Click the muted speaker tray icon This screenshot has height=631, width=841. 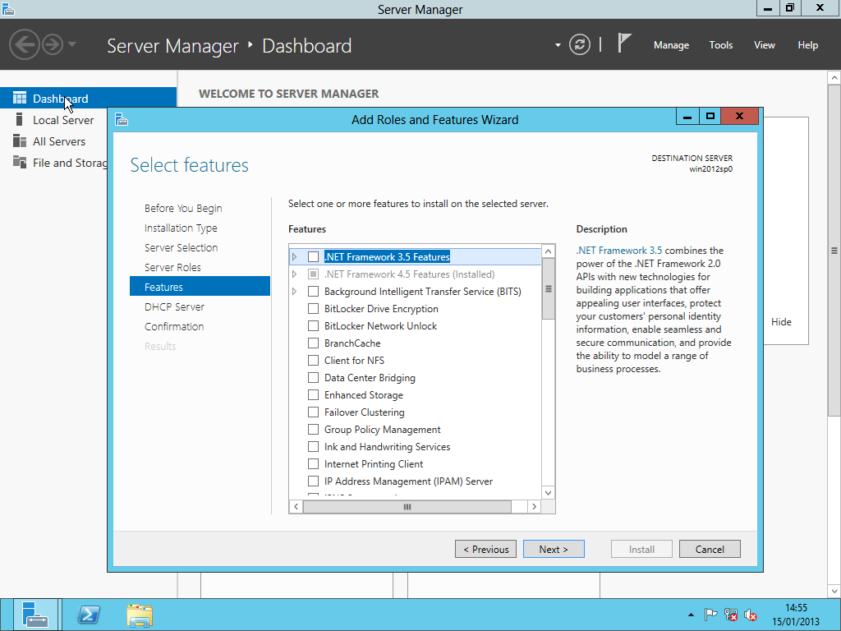pyautogui.click(x=751, y=615)
